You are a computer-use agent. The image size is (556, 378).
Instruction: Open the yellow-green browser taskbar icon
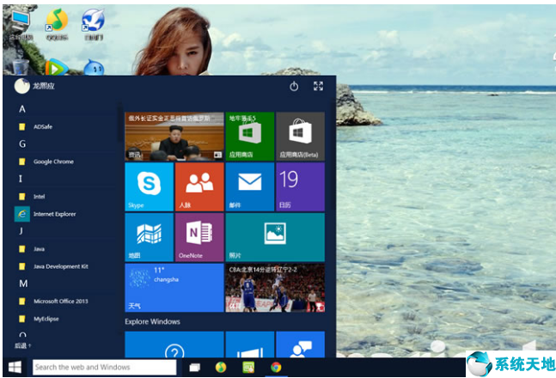click(x=221, y=368)
